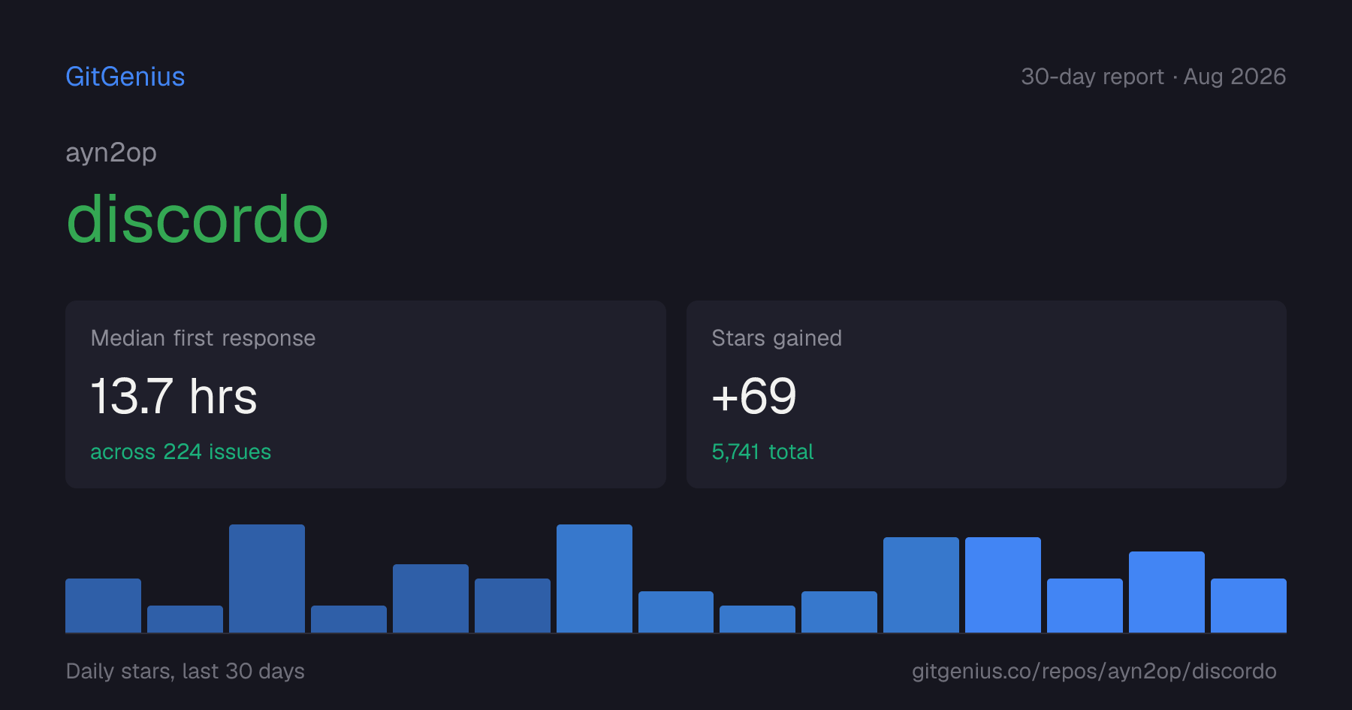The width and height of the screenshot is (1352, 710).
Task: Click the ayn2op owner name
Action: (x=111, y=153)
